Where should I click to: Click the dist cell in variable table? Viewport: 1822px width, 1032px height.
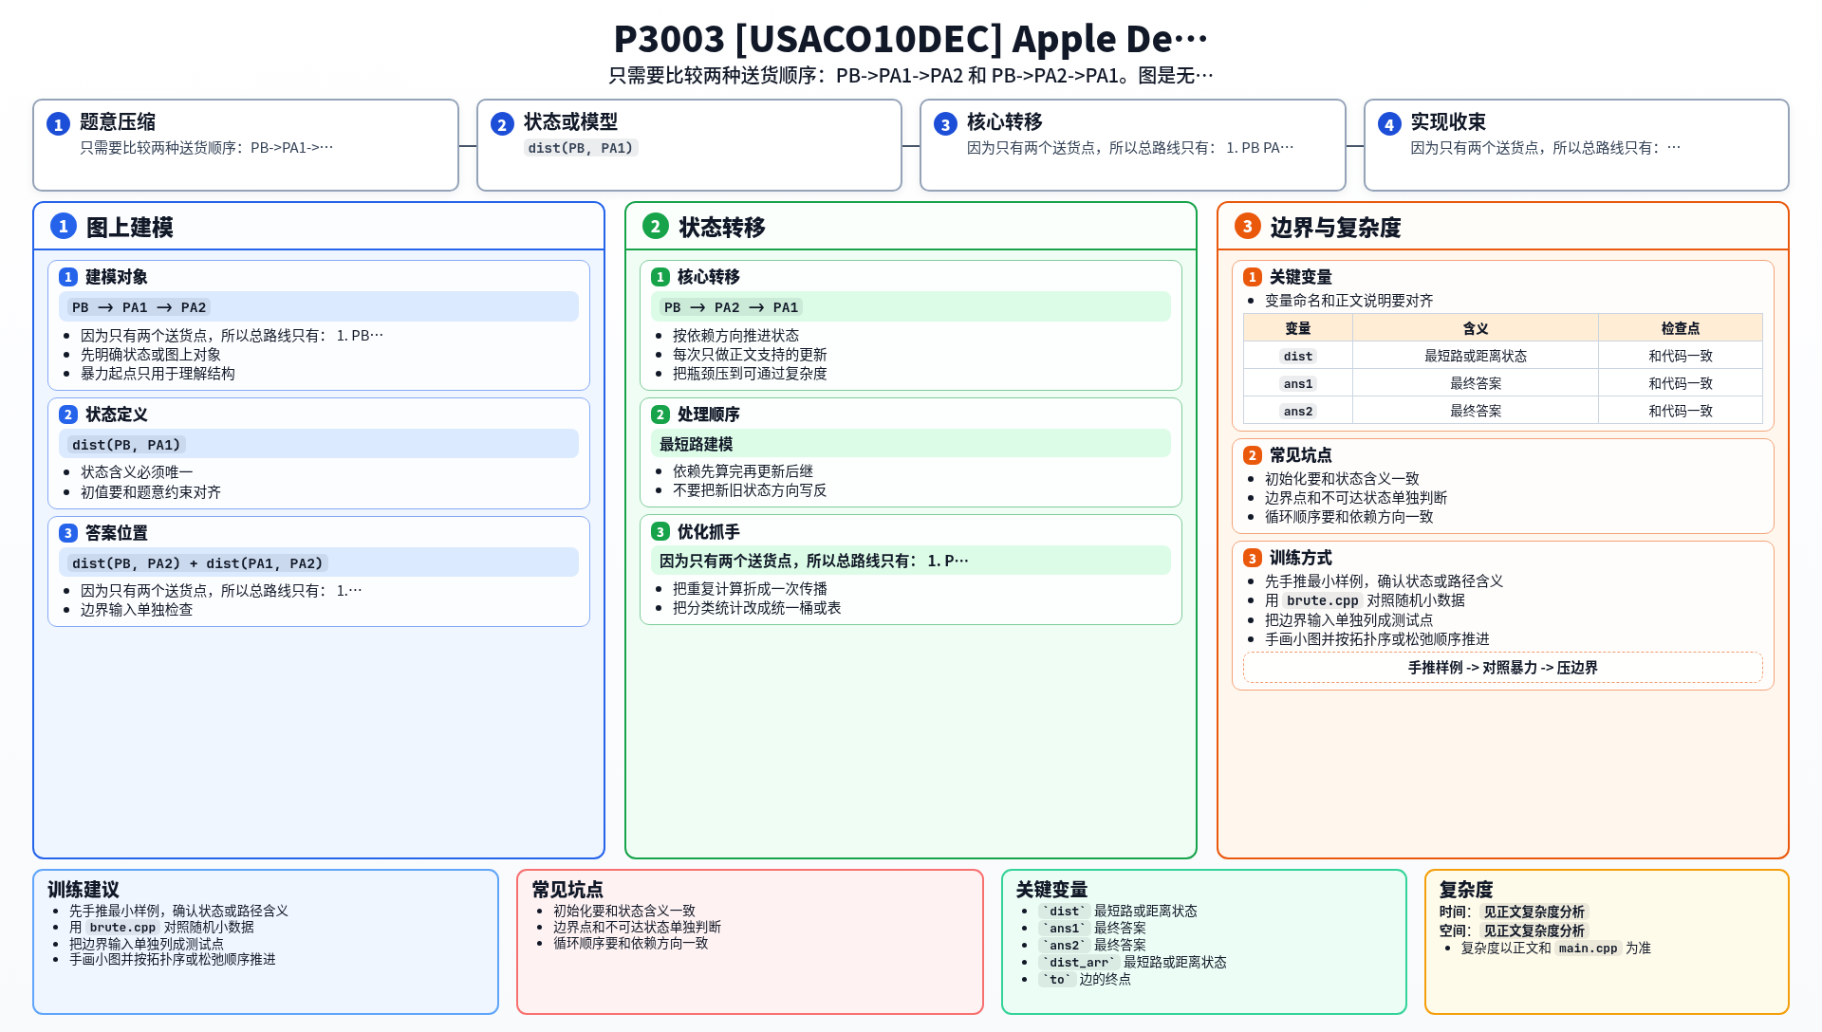tap(1298, 356)
